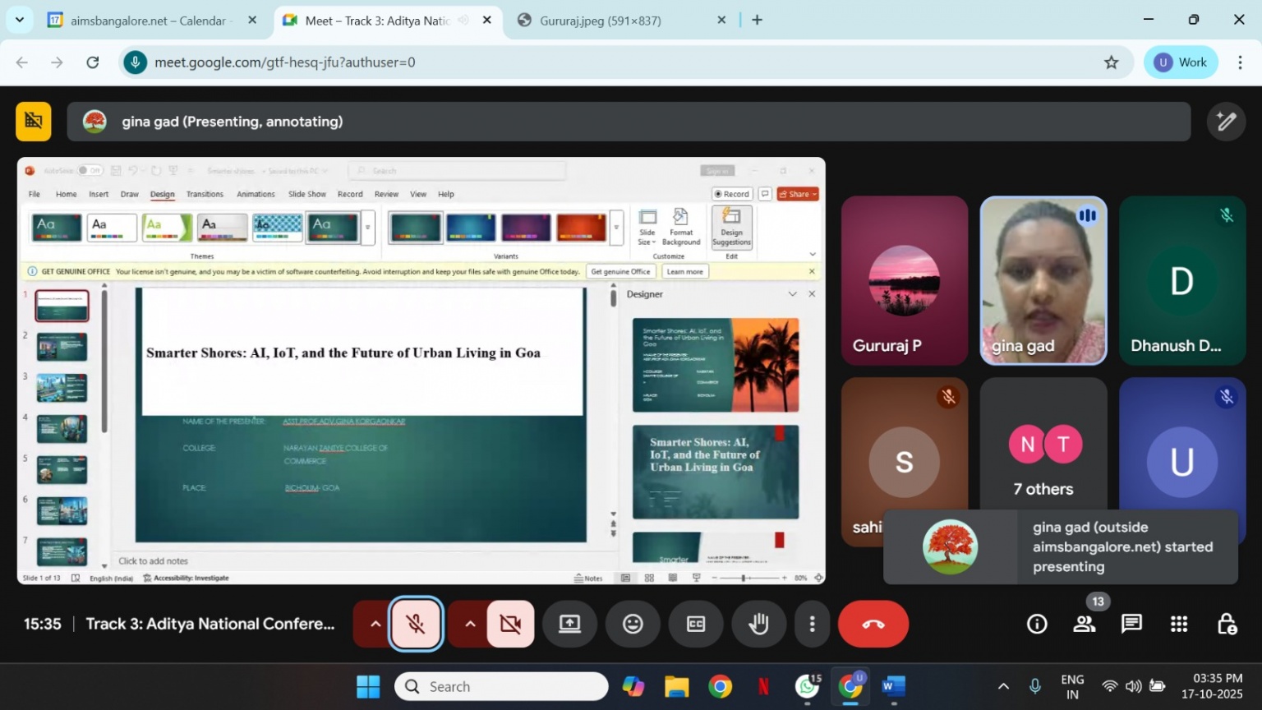Screen dimensions: 1262x710
Task: Click Learn more in the license banner
Action: pyautogui.click(x=684, y=272)
